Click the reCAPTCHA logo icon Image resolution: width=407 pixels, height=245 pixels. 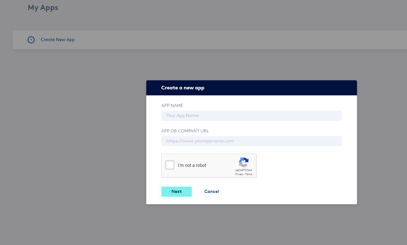click(x=244, y=162)
